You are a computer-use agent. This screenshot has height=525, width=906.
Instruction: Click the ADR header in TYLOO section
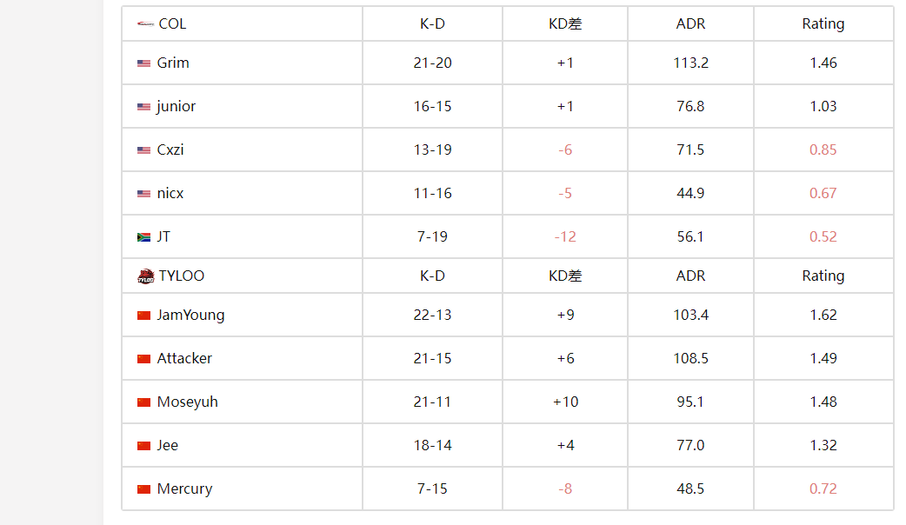(x=690, y=276)
